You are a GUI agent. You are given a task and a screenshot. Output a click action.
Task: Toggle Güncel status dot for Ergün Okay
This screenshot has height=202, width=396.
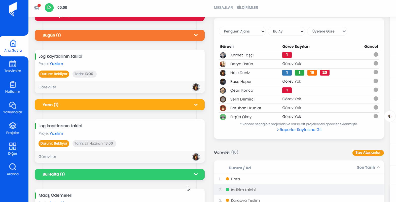(x=376, y=116)
